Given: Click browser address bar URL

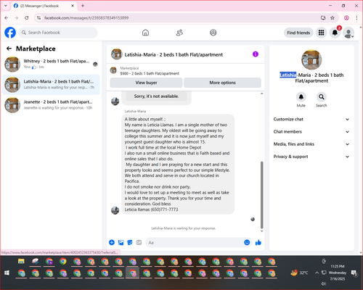Looking at the screenshot, I should [x=86, y=18].
